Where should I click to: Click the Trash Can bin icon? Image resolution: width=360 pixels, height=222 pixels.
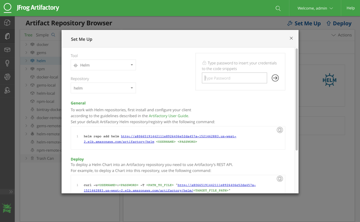pos(33,158)
